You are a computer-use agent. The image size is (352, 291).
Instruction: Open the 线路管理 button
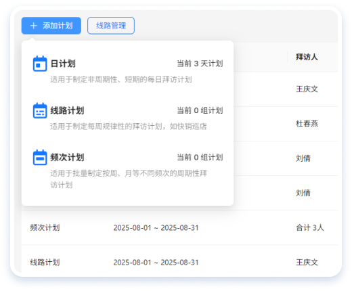click(111, 26)
